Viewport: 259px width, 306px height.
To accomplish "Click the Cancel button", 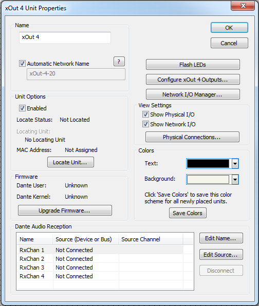I will (x=229, y=43).
